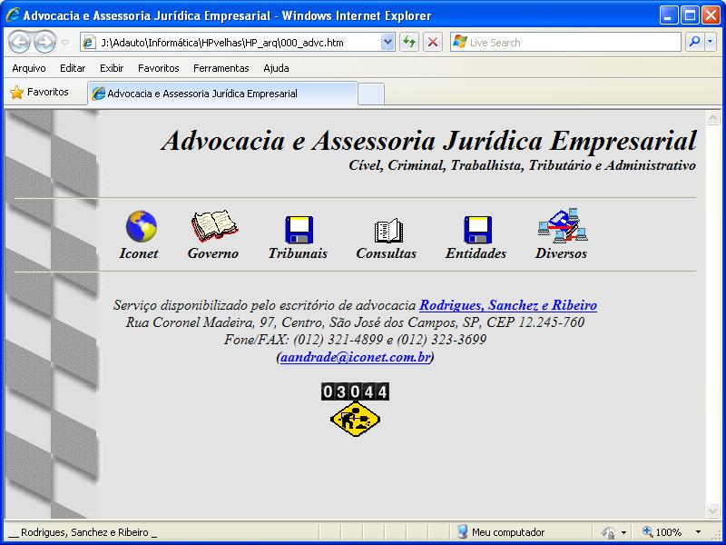The height and width of the screenshot is (545, 726).
Task: Click the Refresh page button
Action: [409, 42]
